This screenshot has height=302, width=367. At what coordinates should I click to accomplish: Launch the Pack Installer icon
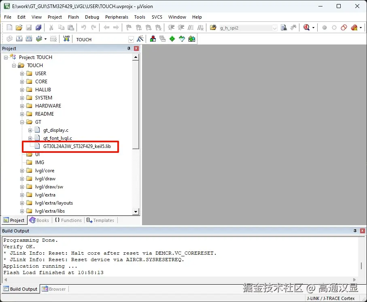point(192,38)
